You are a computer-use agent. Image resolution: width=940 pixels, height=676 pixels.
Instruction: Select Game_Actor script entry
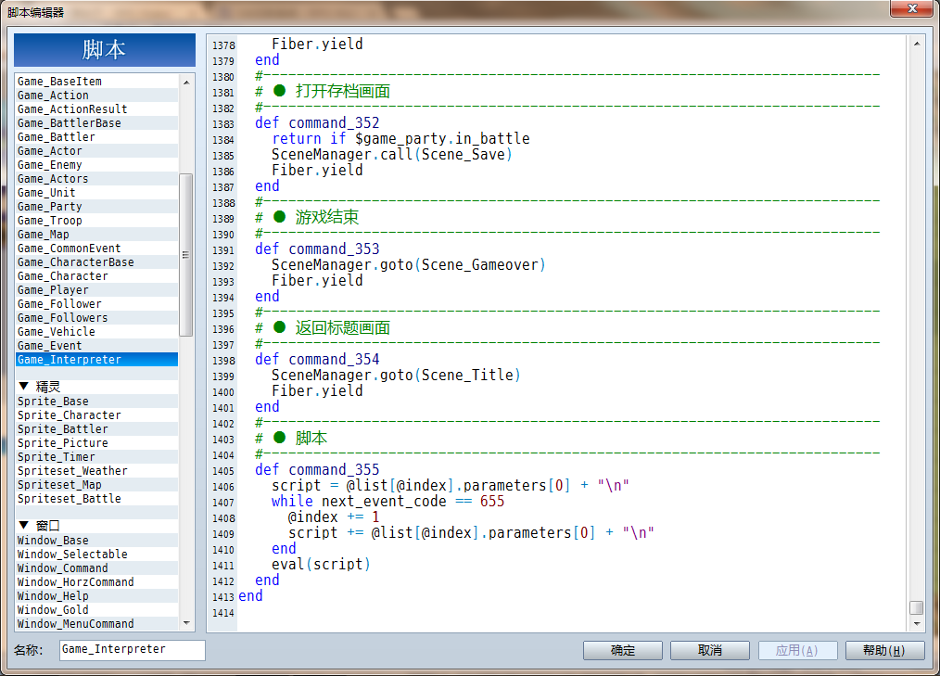[96, 150]
